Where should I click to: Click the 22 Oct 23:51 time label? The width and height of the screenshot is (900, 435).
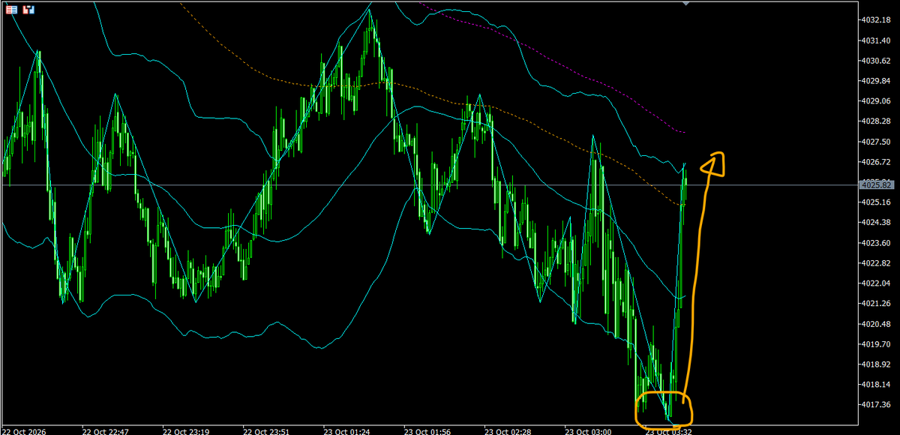(265, 431)
